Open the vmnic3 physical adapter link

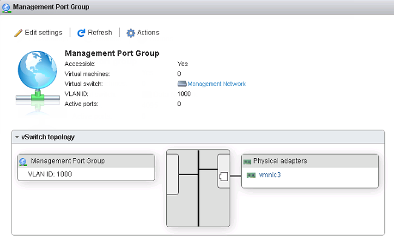[270, 175]
